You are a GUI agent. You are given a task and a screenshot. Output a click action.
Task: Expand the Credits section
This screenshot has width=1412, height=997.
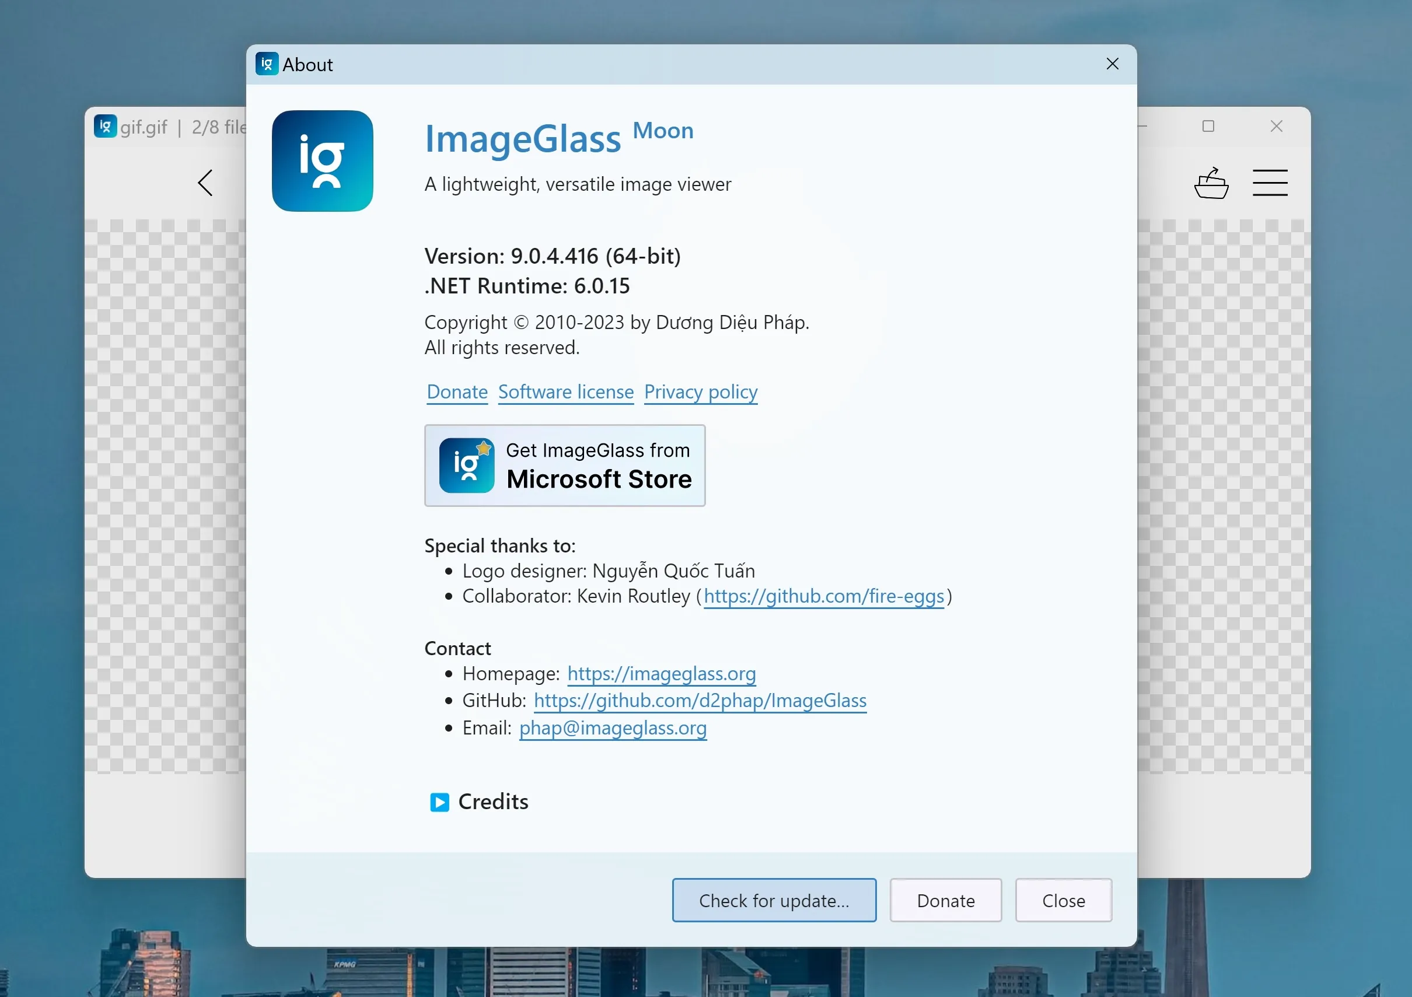pos(492,802)
